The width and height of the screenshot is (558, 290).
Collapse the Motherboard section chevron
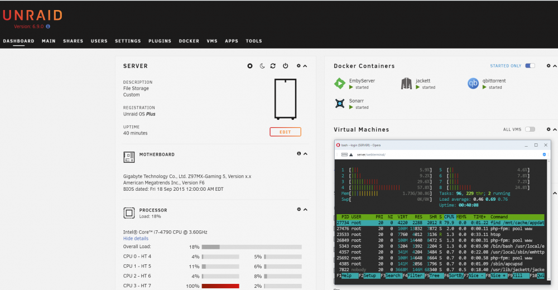point(305,154)
